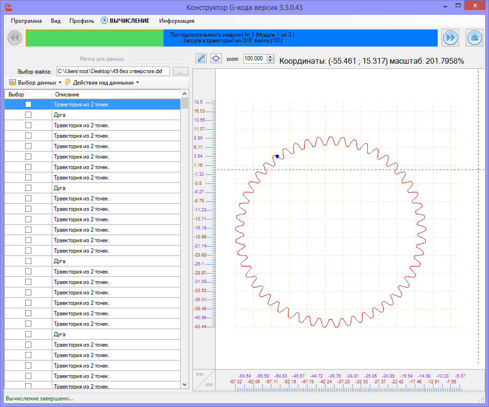489x407 pixels.
Task: Click the module sequence progress bar
Action: click(231, 38)
